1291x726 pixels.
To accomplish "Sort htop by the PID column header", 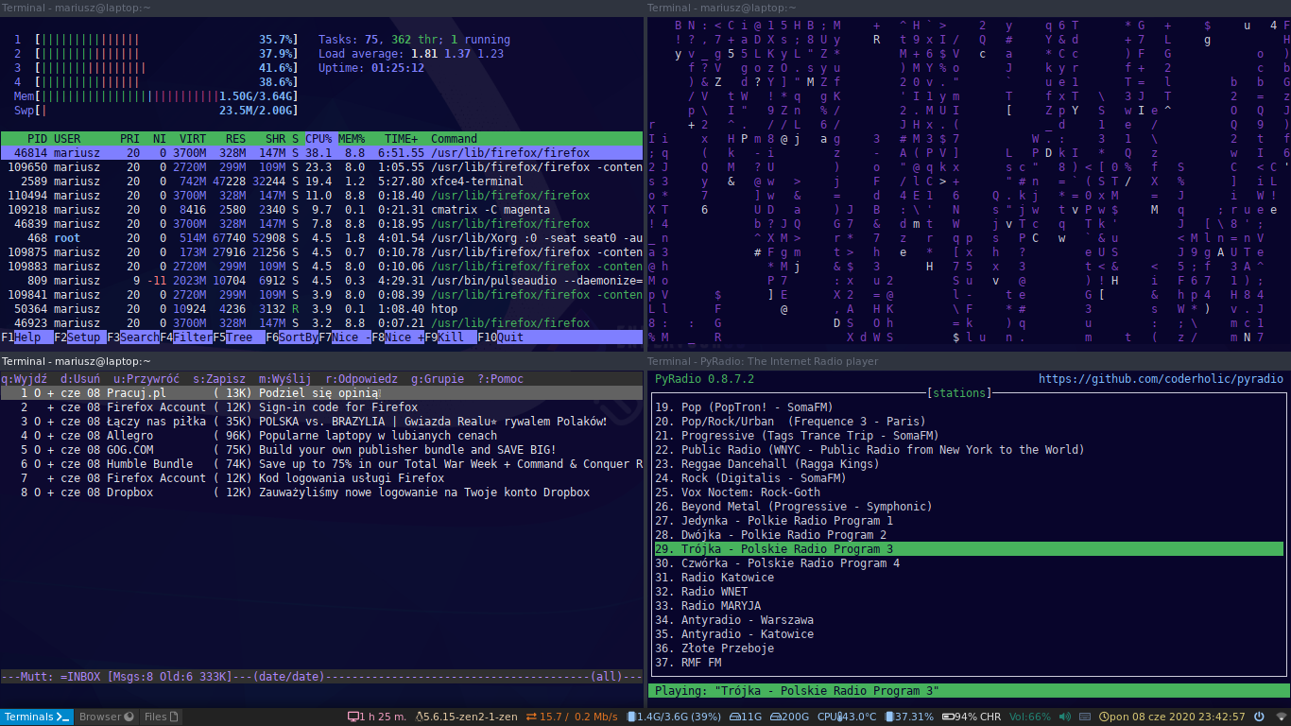I will click(38, 139).
